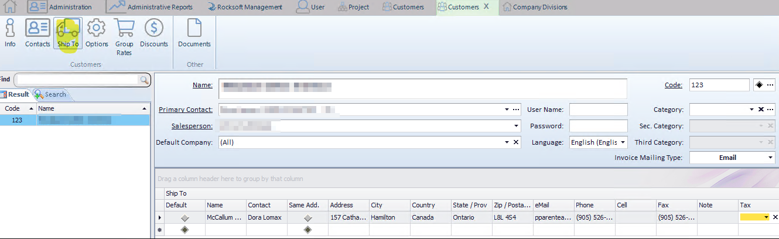Clear the Default Company field with X
The image size is (779, 239).
point(516,142)
